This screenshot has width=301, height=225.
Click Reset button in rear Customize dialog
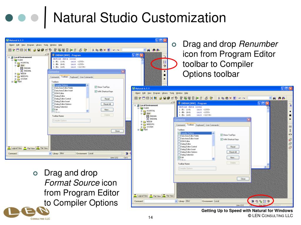107,99
